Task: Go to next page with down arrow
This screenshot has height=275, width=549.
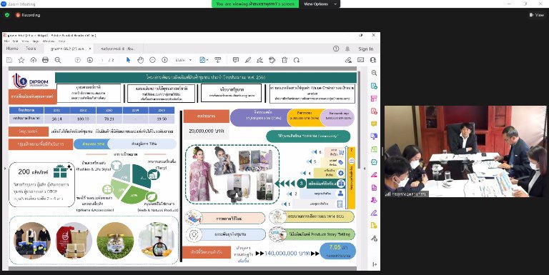Action: 89,60
